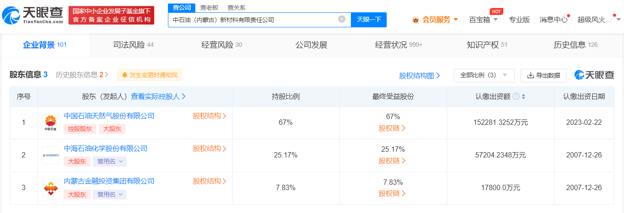Select the 企业背景 tab
The image size is (624, 213).
coord(45,45)
